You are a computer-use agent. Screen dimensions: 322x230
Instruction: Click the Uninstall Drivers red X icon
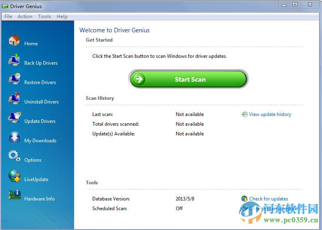(14, 98)
